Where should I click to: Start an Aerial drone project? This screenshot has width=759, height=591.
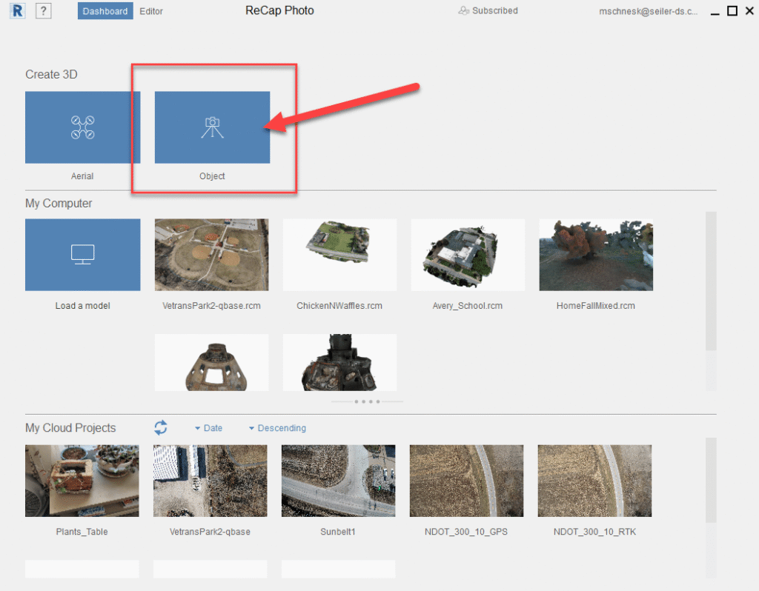[82, 127]
